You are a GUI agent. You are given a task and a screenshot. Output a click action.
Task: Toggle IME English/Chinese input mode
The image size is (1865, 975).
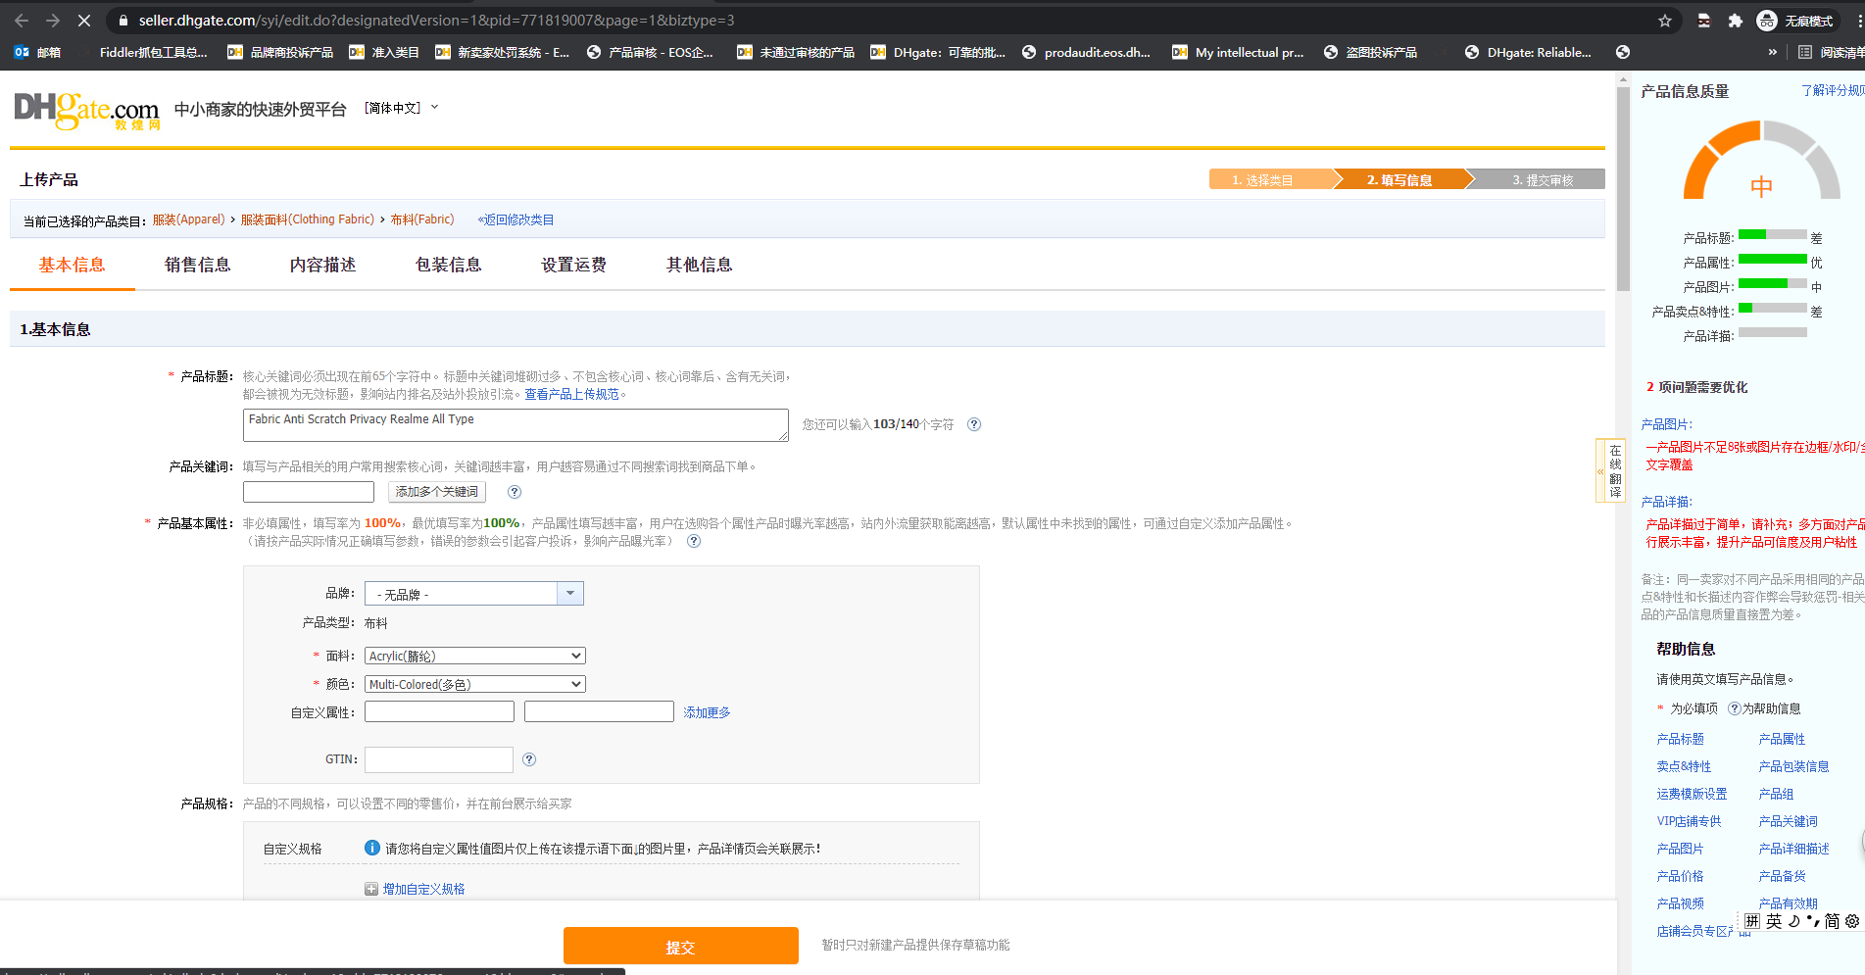[x=1774, y=921]
